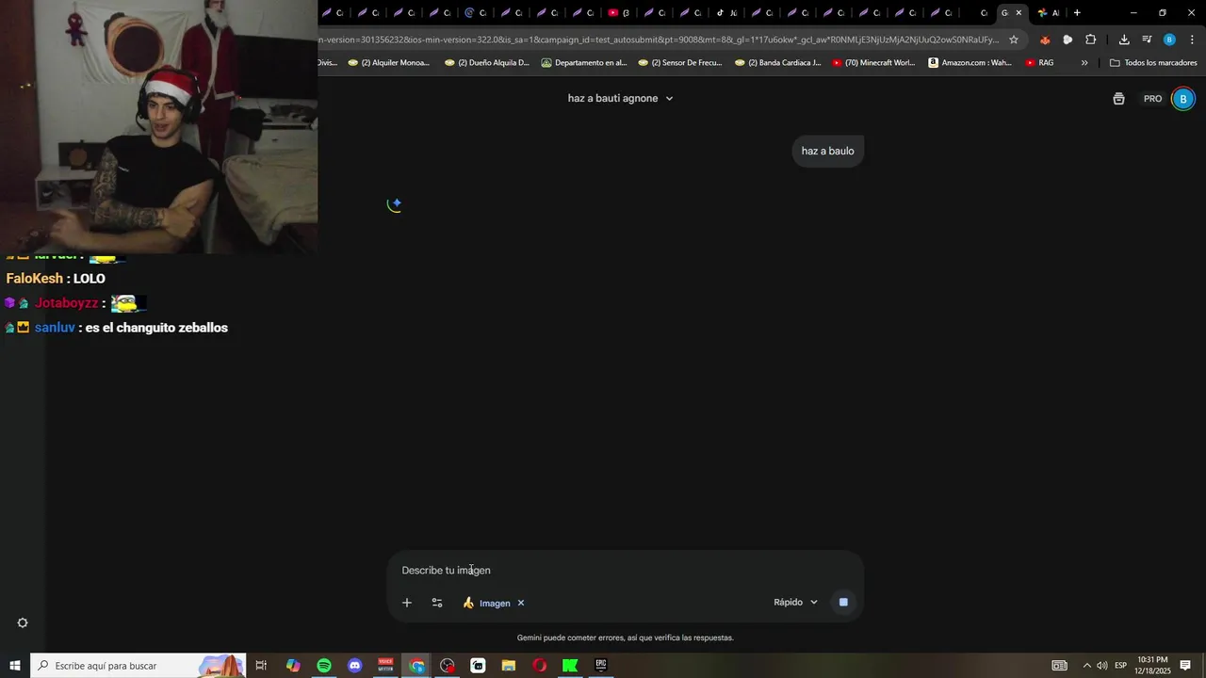The height and width of the screenshot is (678, 1206).
Task: Open the 'Departamento en al...' bookmark
Action: pyautogui.click(x=584, y=63)
